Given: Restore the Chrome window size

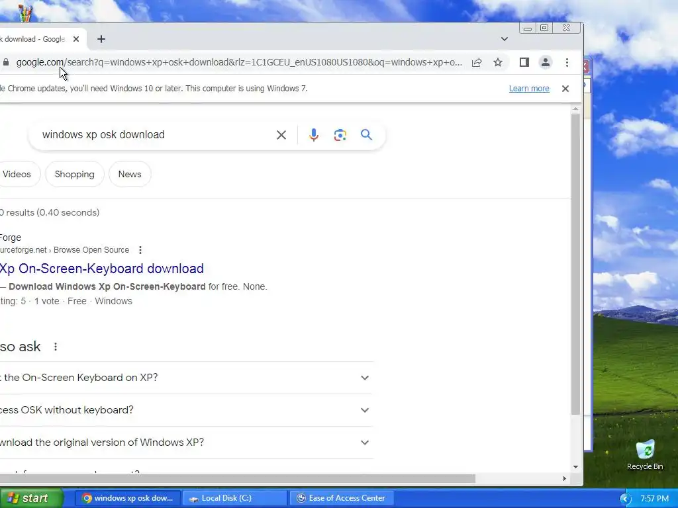Looking at the screenshot, I should [544, 28].
